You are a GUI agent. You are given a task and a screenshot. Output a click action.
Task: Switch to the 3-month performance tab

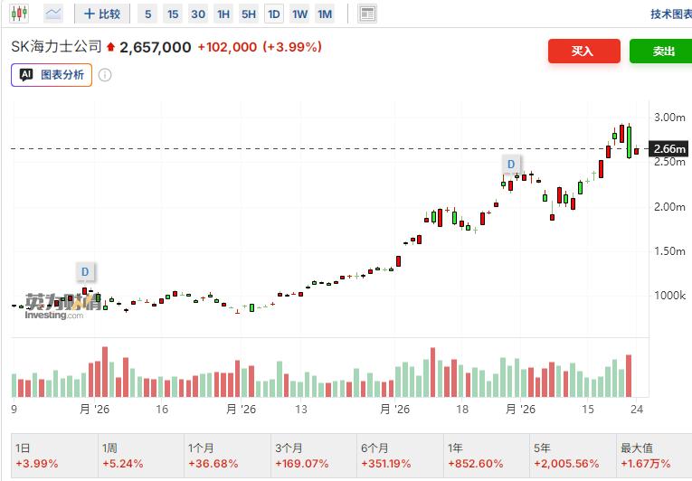313,456
